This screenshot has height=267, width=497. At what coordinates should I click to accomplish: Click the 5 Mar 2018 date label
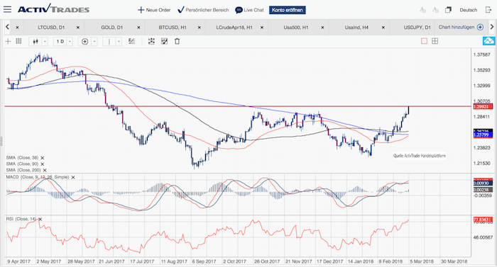point(422,261)
